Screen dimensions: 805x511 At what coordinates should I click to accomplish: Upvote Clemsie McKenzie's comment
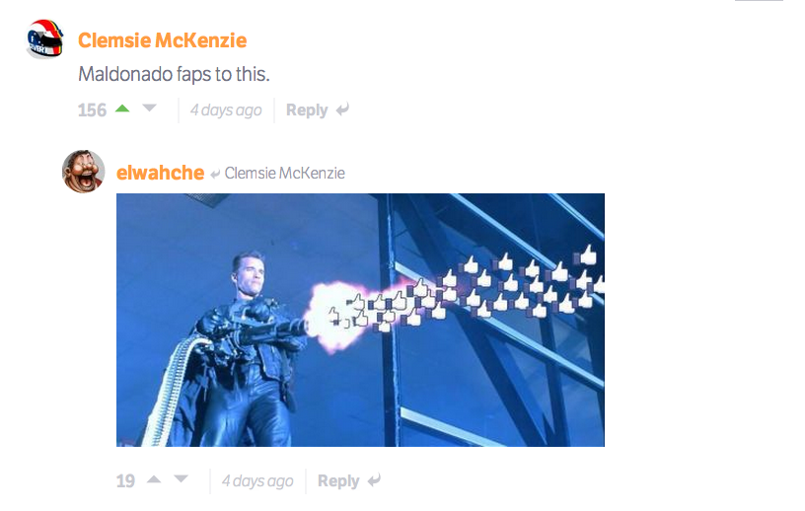click(x=122, y=109)
